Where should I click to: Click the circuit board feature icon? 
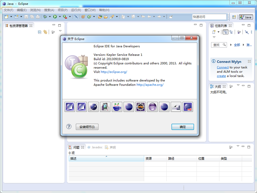[x=105, y=107]
